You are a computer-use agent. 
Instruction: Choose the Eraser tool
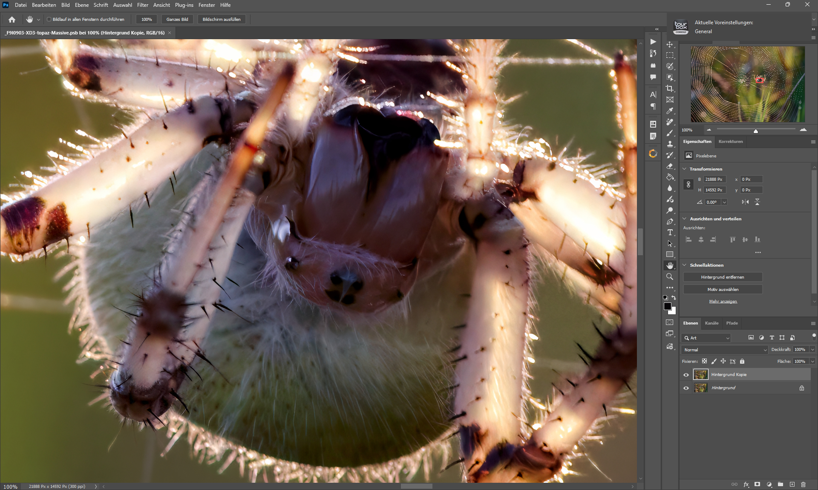click(x=670, y=166)
